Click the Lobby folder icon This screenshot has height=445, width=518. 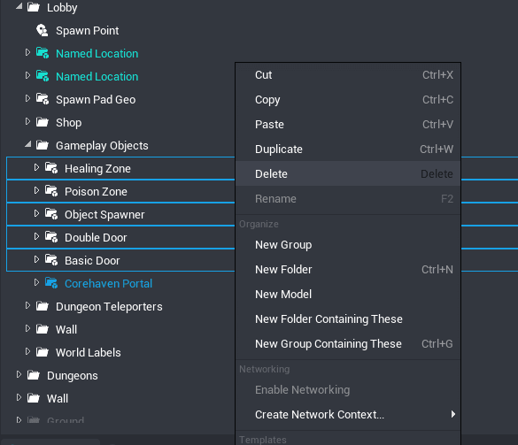point(34,7)
